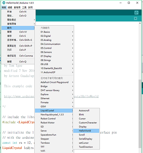The height and width of the screenshot is (153, 143).
Task: Open the 編輯 (Edit) menu
Action: click(x=10, y=7)
